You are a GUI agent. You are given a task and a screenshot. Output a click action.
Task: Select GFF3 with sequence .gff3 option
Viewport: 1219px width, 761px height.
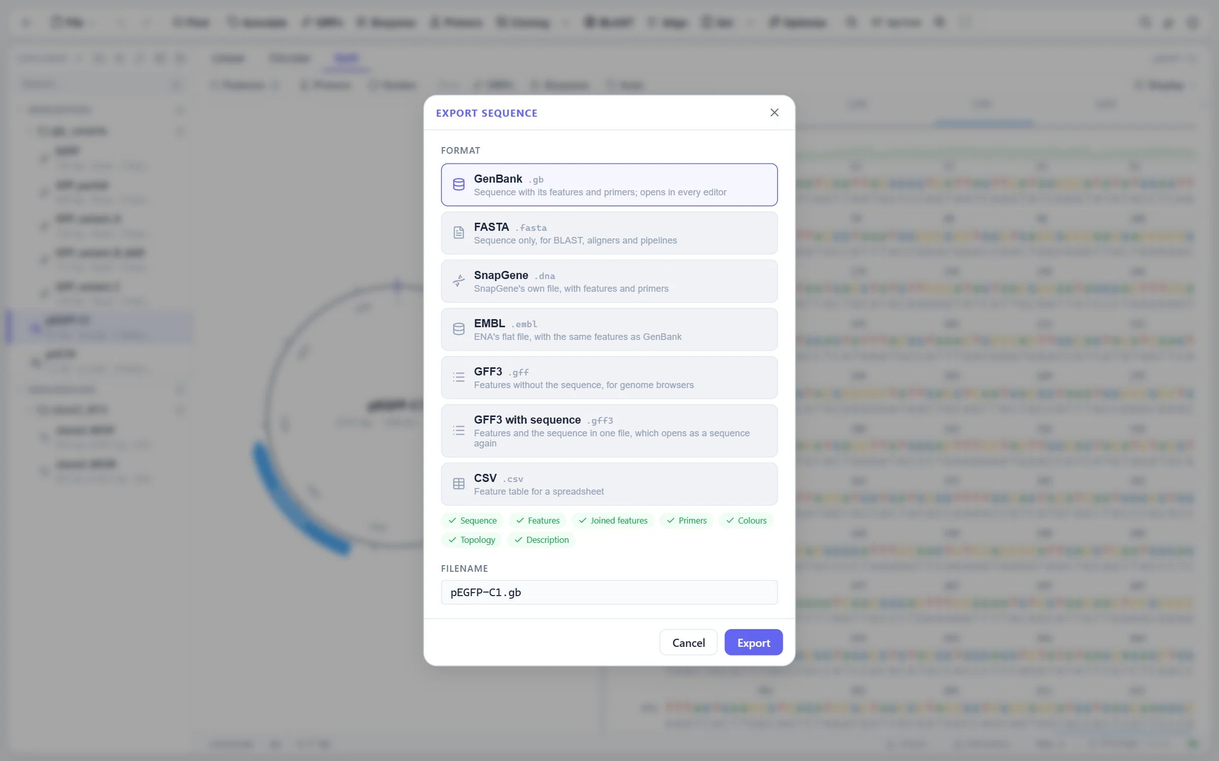[x=609, y=431]
